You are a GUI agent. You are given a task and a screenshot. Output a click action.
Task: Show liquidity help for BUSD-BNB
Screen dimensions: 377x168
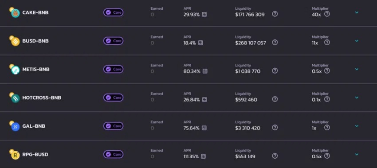point(275,42)
